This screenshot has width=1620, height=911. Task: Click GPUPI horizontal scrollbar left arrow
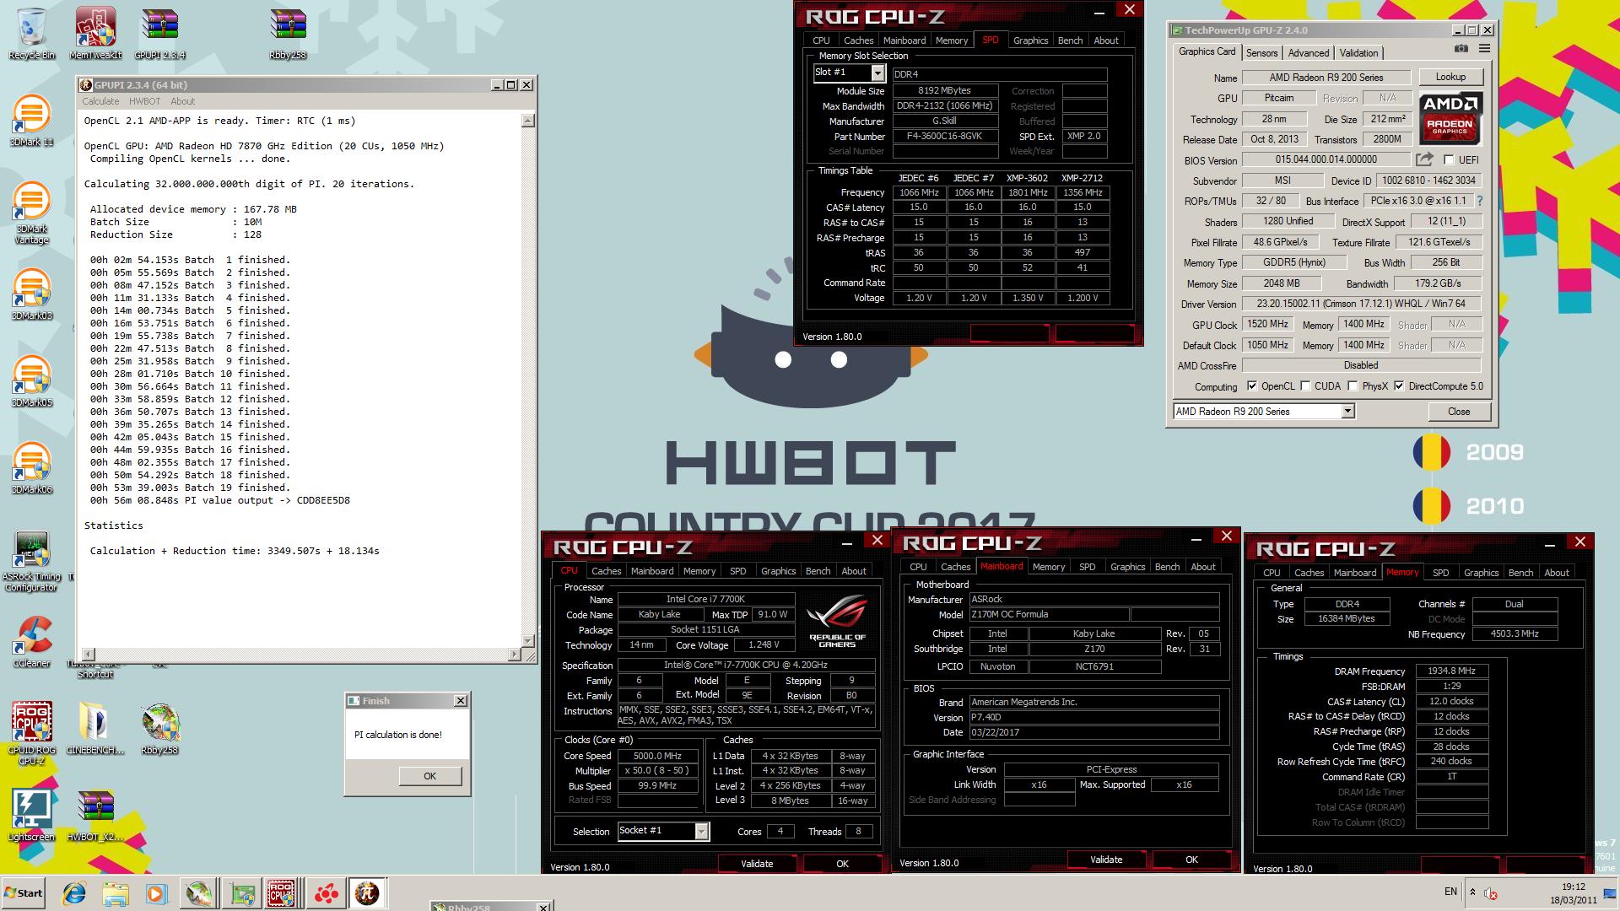(x=88, y=655)
